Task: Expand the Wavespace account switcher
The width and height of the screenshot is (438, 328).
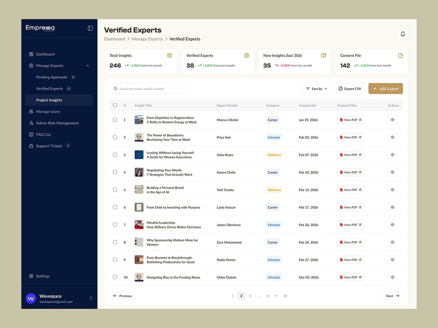Action: tap(91, 298)
